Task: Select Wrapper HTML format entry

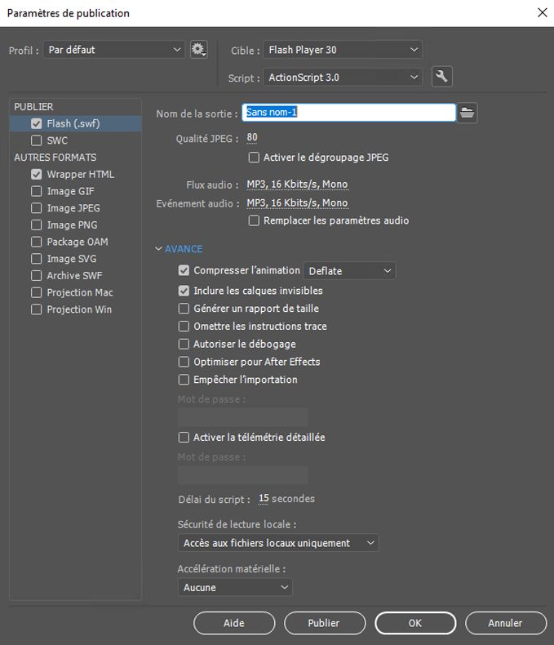Action: [x=80, y=174]
